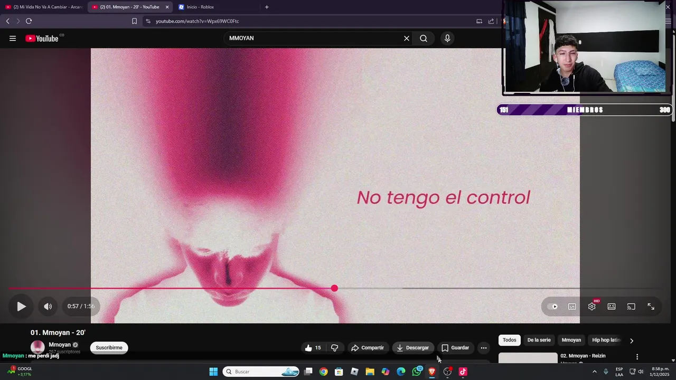Click the taskbar Buscar search box

click(262, 372)
